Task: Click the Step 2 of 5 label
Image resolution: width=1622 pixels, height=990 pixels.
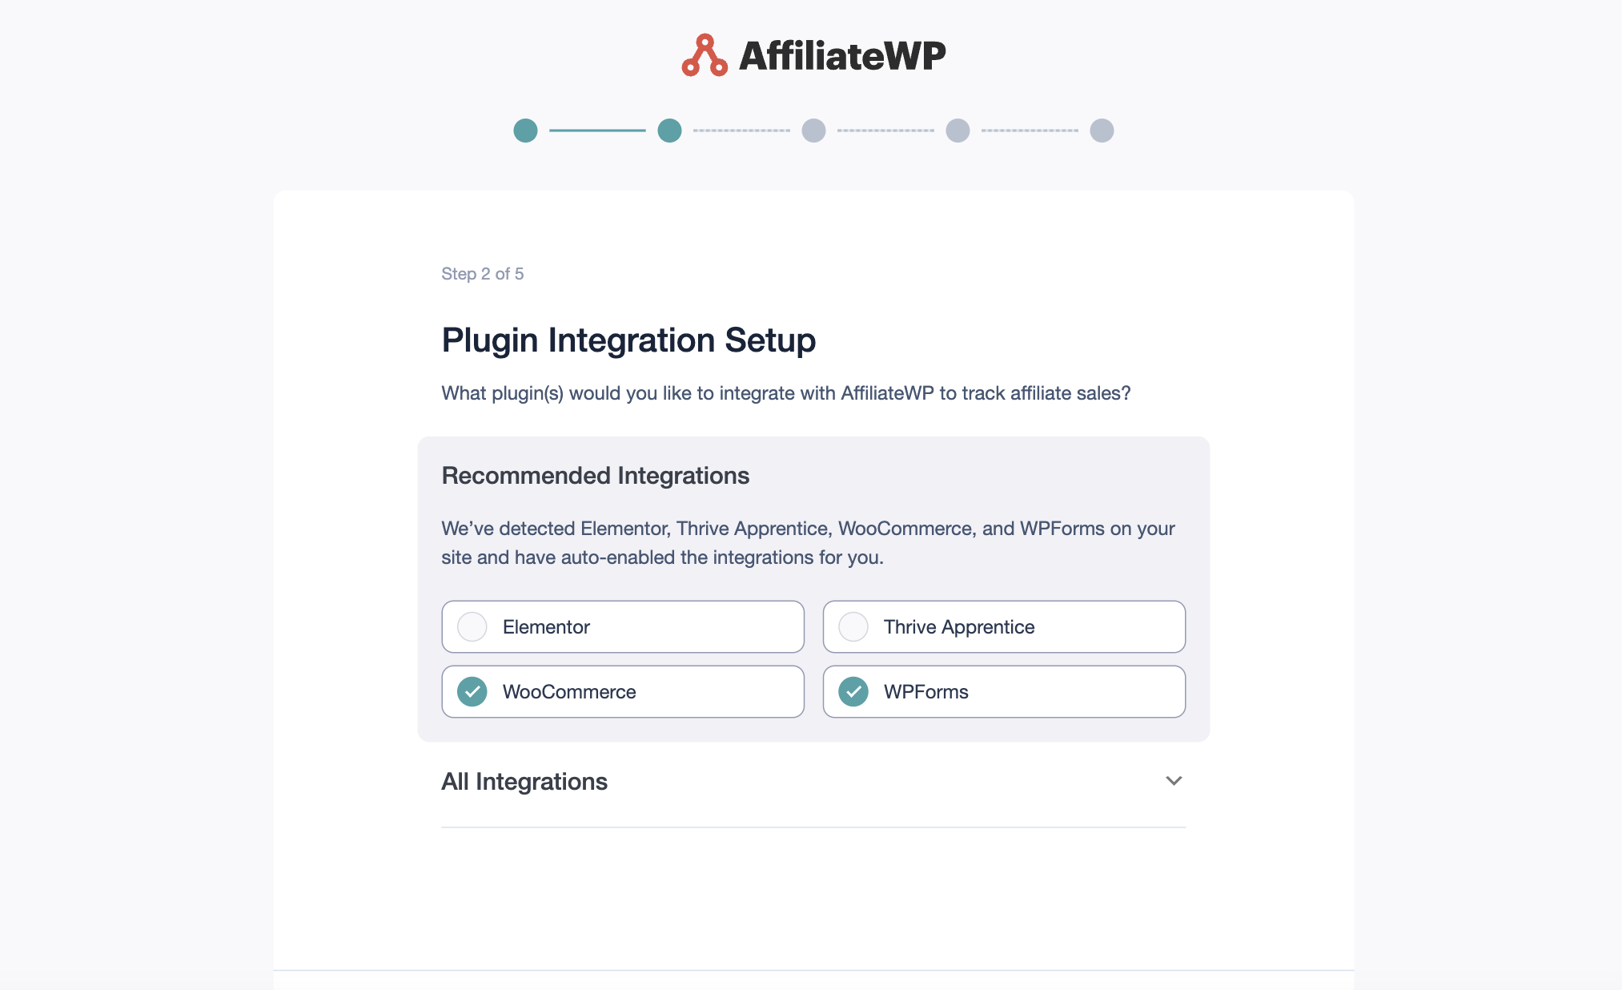Action: tap(483, 274)
